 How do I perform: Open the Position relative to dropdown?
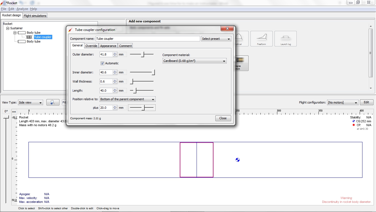tap(127, 99)
